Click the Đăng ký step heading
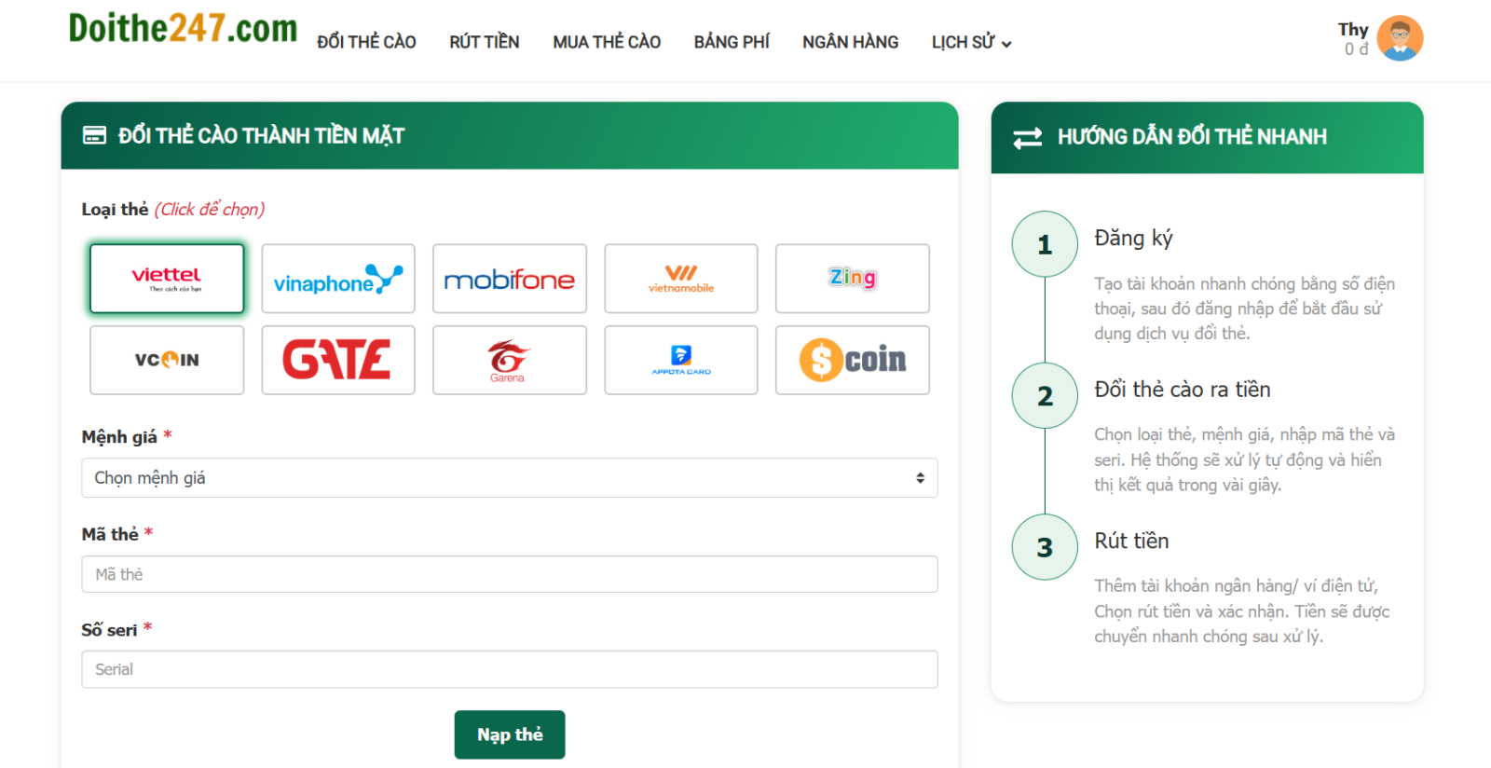Screen dimensions: 1491x768 click(x=1133, y=239)
